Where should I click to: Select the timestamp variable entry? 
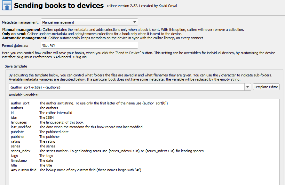point(19,160)
